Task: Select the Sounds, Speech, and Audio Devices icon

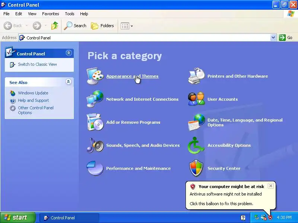Action: pos(95,145)
